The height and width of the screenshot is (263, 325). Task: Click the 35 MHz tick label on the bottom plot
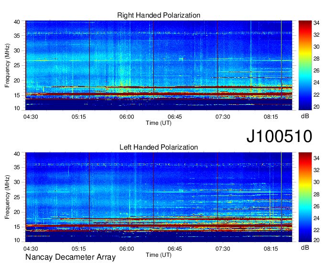[17, 167]
